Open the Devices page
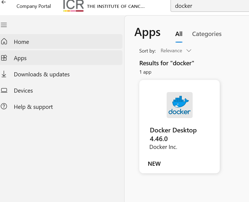249x202 pixels. pos(61,91)
